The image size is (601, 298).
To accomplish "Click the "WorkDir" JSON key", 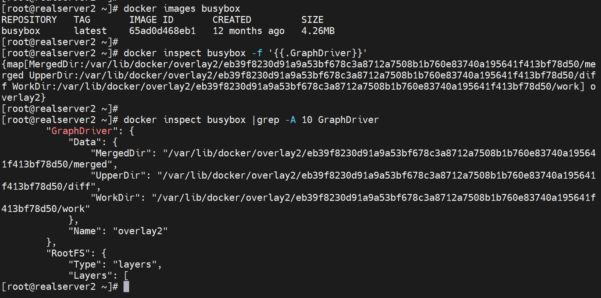I will (115, 198).
